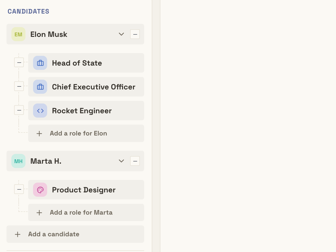Image resolution: width=336 pixels, height=252 pixels.
Task: Click the plus icon in Add a role for Elon
Action: click(x=39, y=134)
